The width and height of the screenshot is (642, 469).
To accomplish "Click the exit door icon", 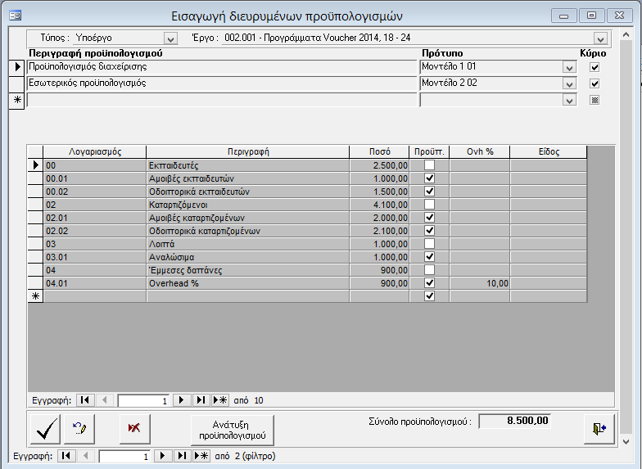I will pos(599,428).
